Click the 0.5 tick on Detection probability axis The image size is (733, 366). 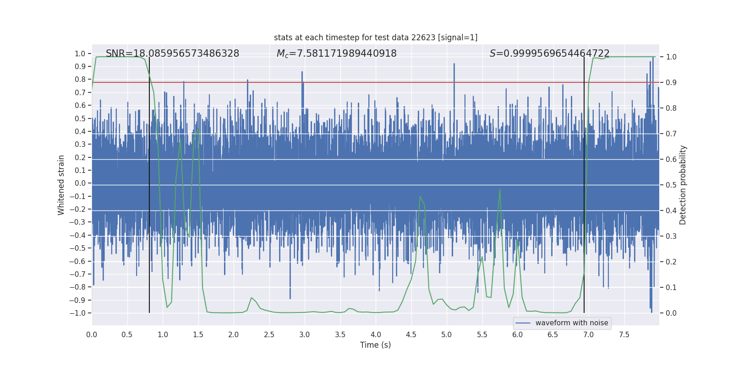tap(671, 185)
